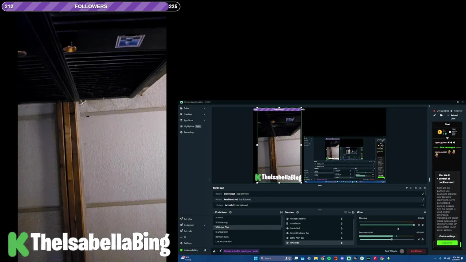Add a new scene with plus icon

pyautogui.click(x=230, y=212)
